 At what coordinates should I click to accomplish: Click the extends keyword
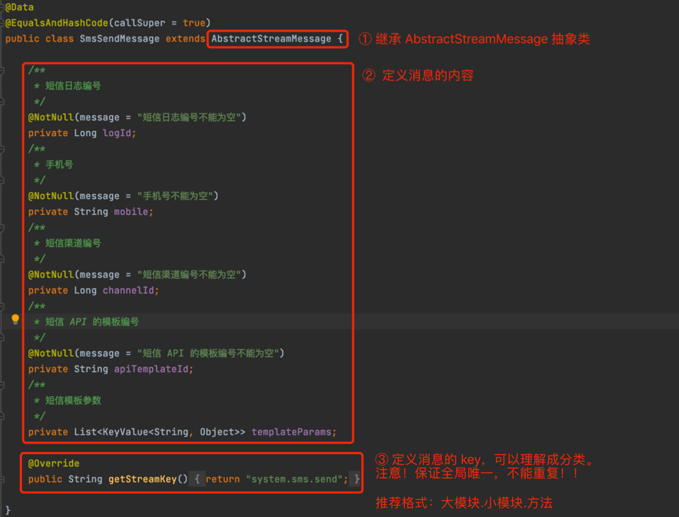click(186, 39)
